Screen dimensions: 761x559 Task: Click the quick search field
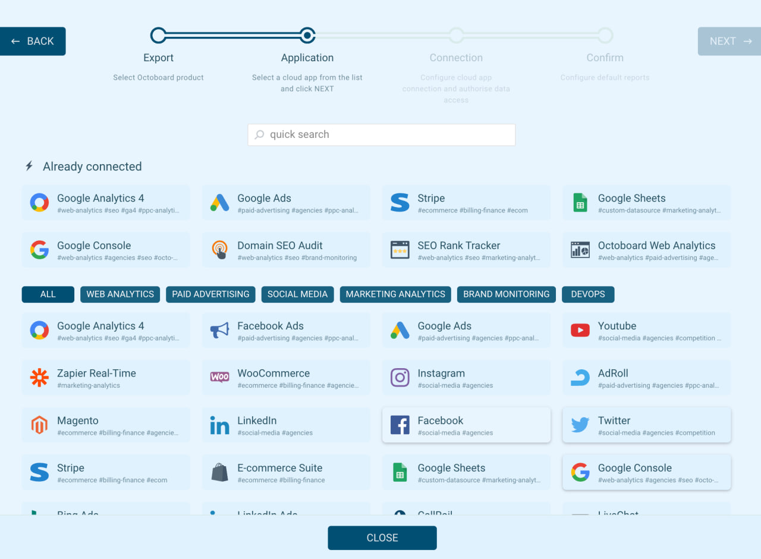click(382, 134)
